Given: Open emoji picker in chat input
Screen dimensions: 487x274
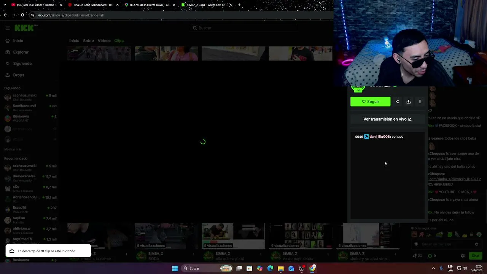Looking at the screenshot, I should click(477, 244).
